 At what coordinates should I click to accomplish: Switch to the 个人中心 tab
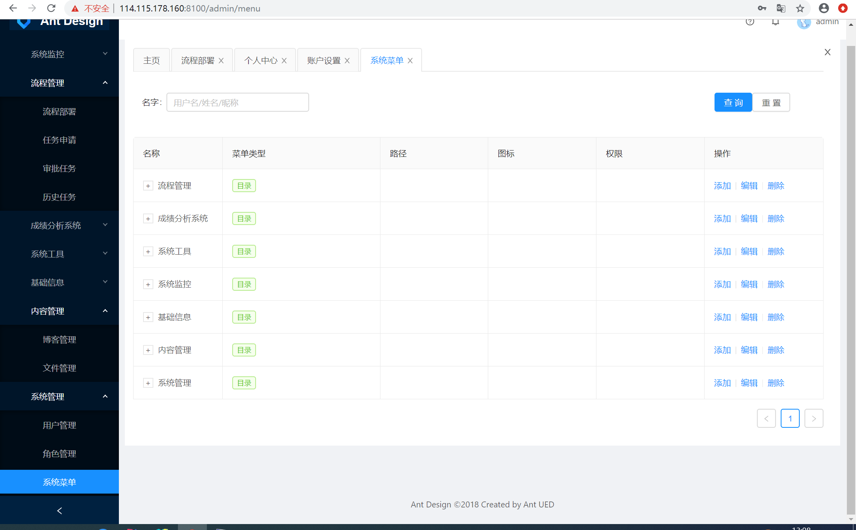point(261,61)
